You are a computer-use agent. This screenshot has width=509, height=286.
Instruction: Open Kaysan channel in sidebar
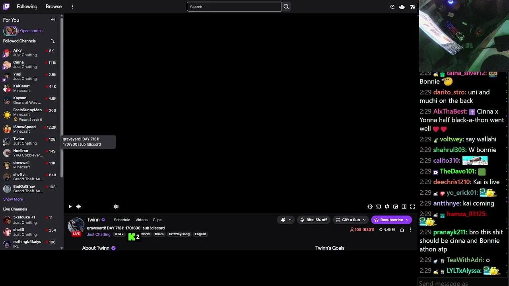[30, 100]
